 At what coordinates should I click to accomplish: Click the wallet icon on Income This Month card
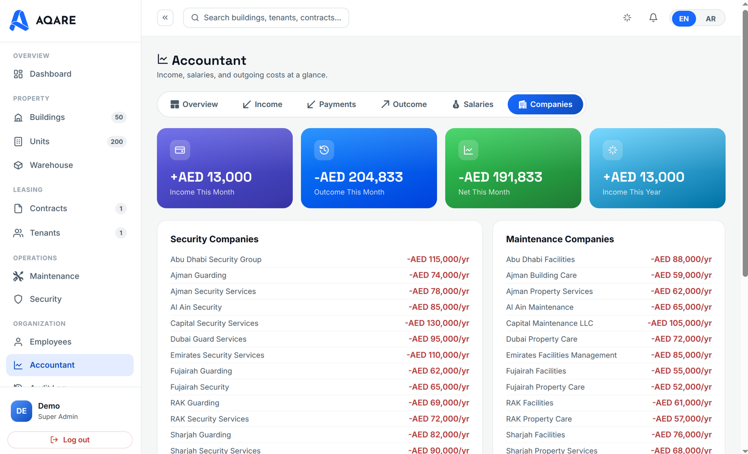pos(180,150)
